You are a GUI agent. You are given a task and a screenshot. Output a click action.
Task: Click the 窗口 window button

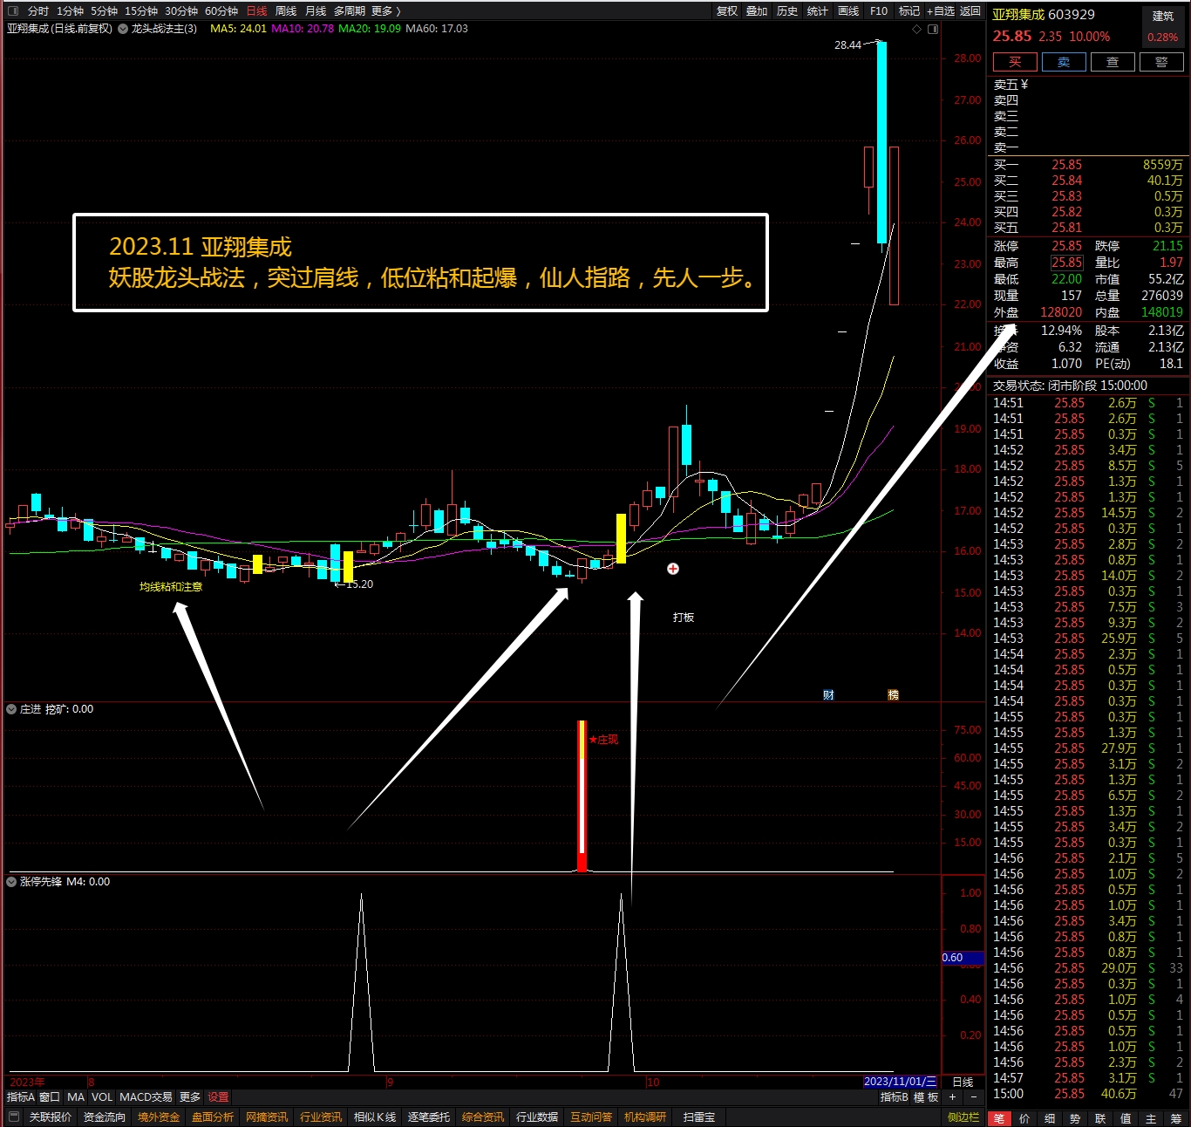50,1097
